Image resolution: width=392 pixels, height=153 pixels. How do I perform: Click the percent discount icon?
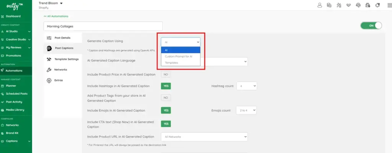(x=339, y=5)
